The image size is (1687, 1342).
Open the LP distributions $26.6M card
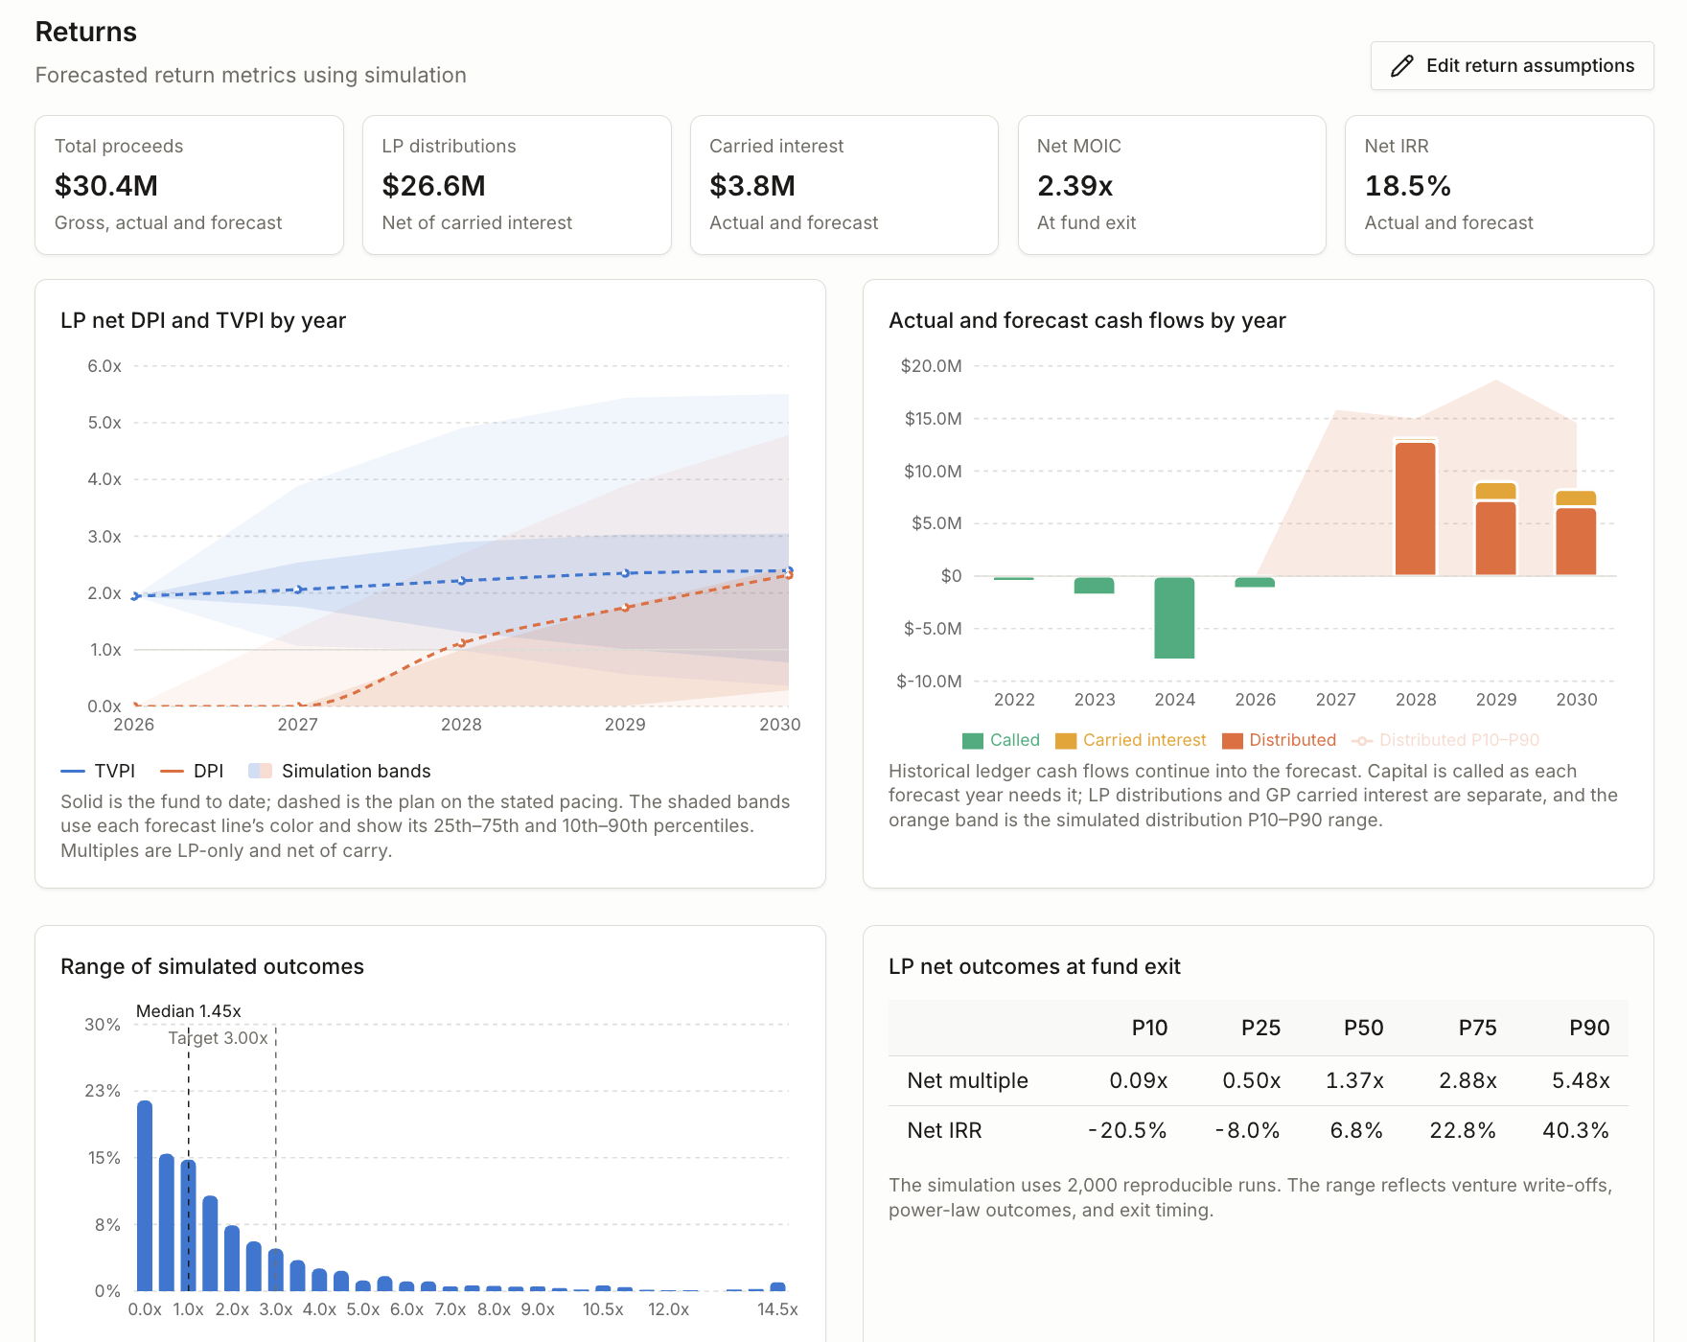pos(517,185)
